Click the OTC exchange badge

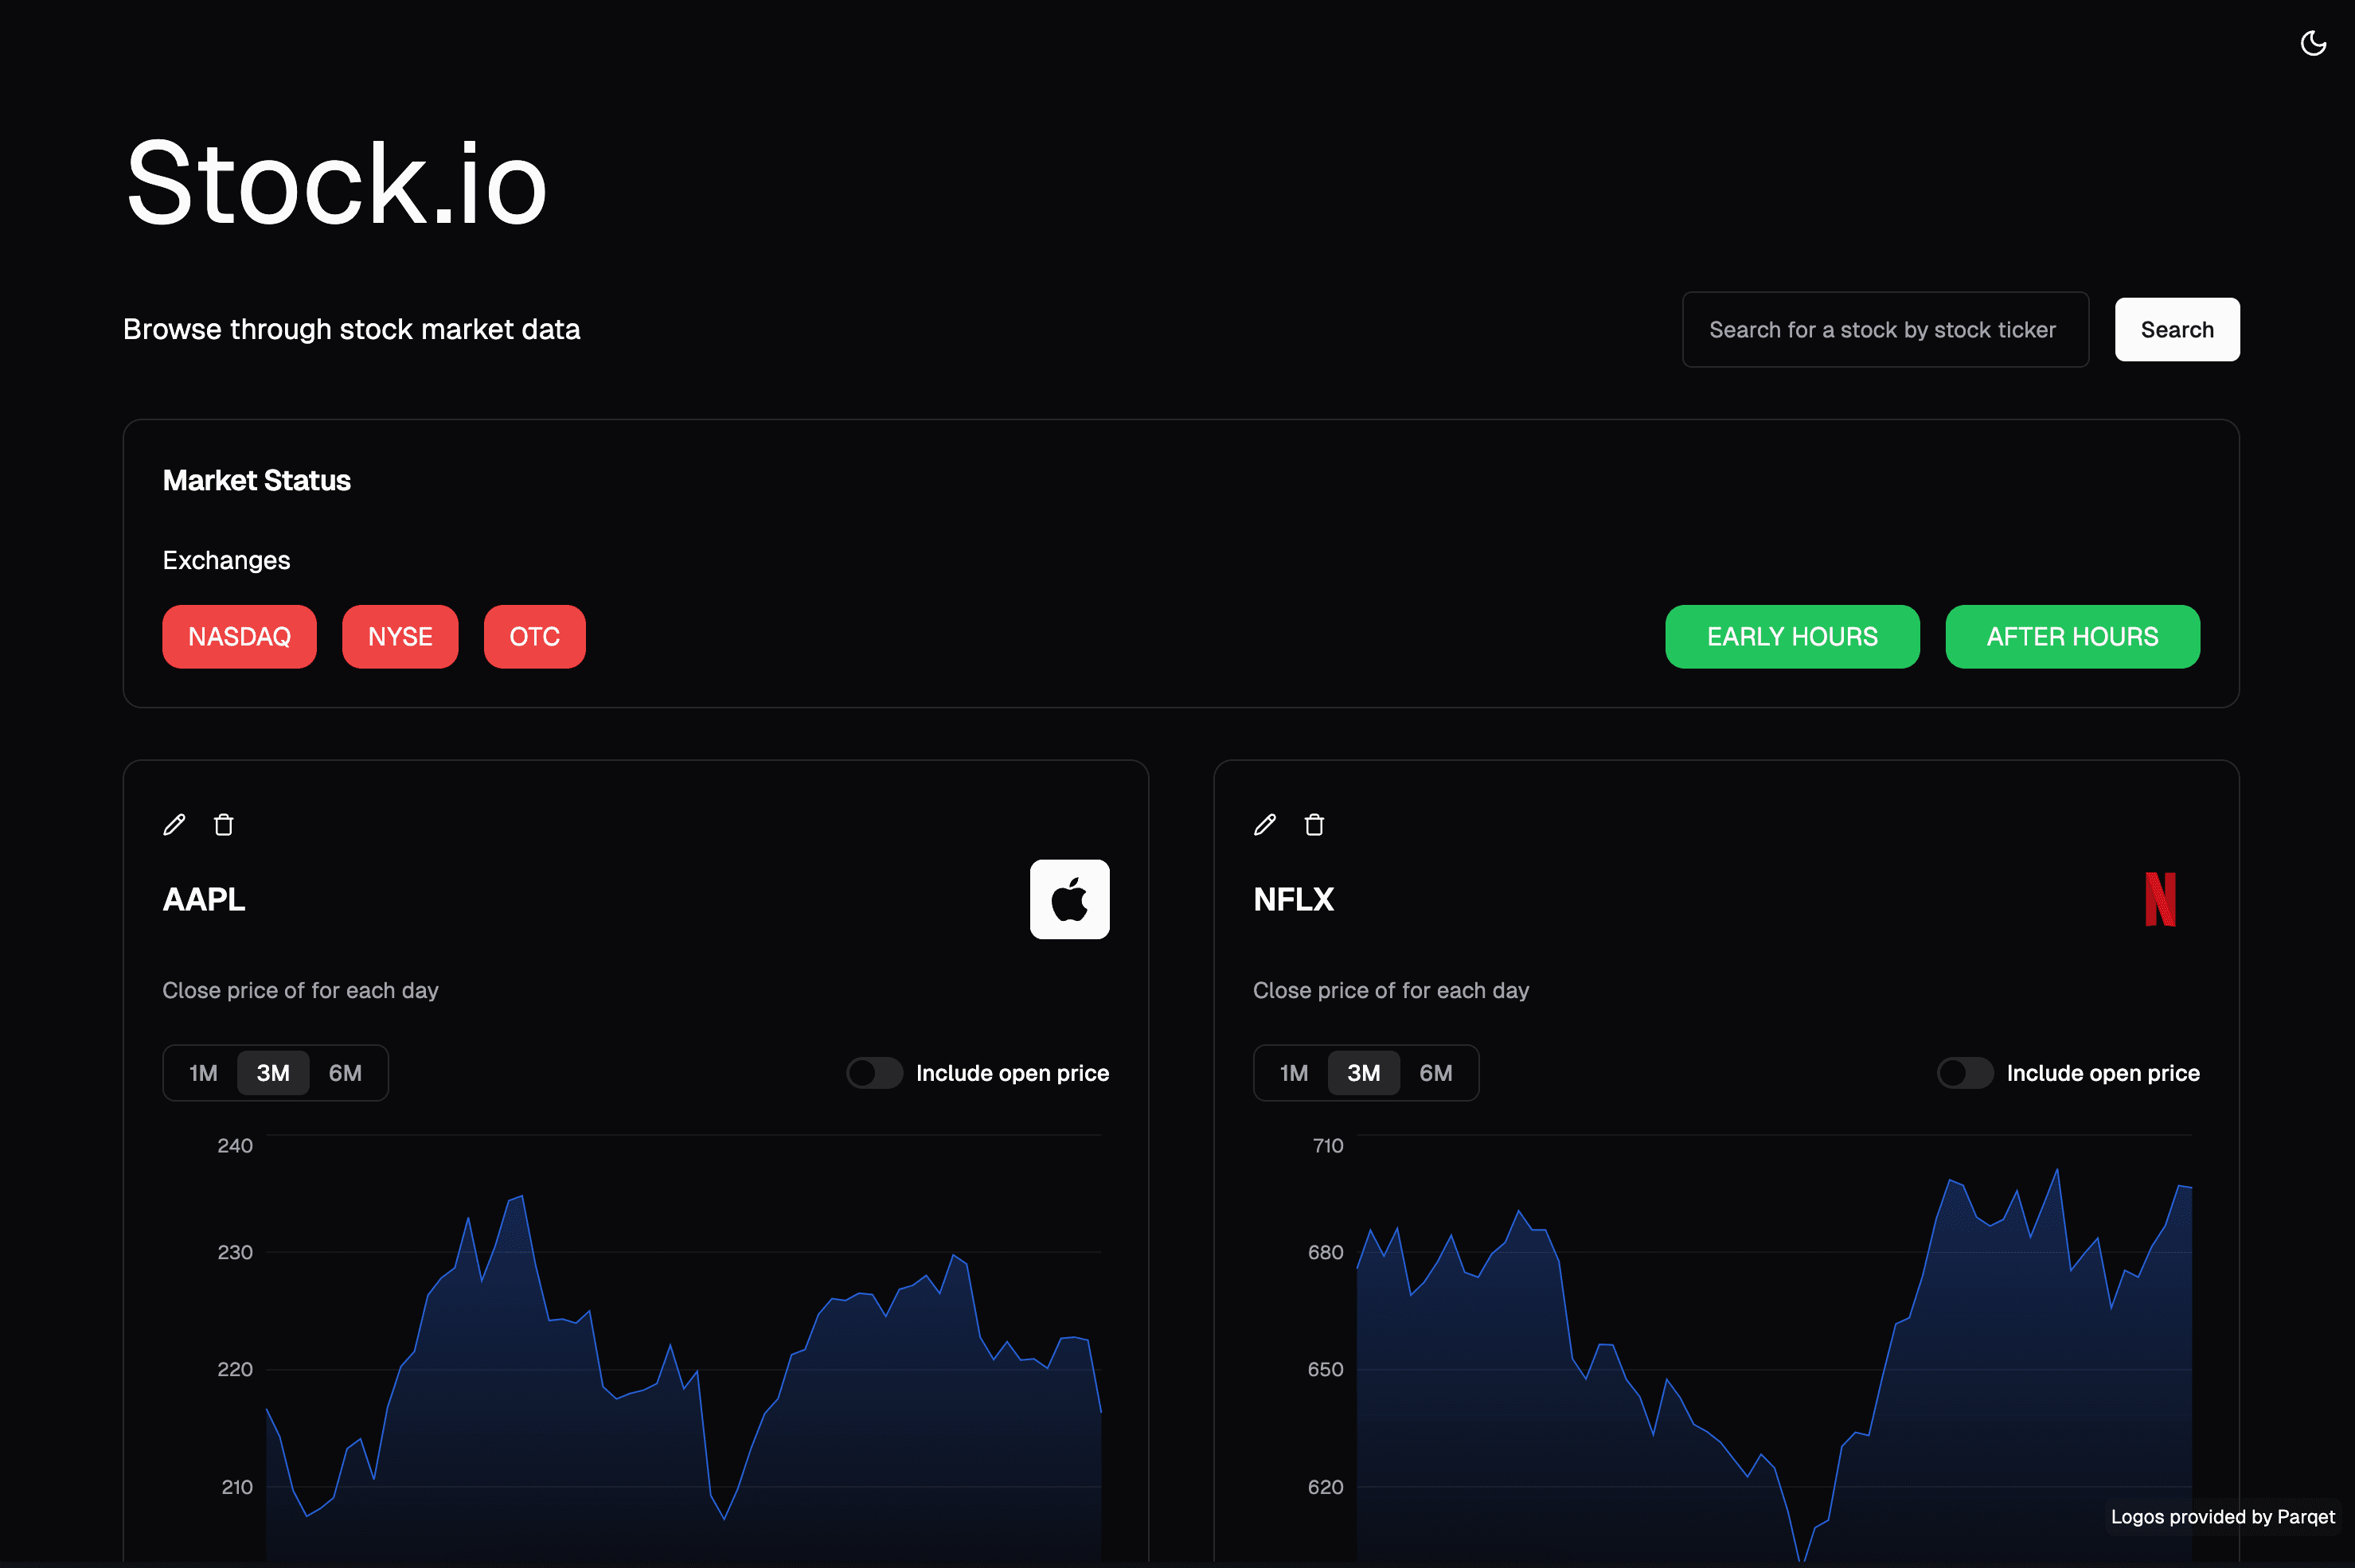click(x=534, y=637)
